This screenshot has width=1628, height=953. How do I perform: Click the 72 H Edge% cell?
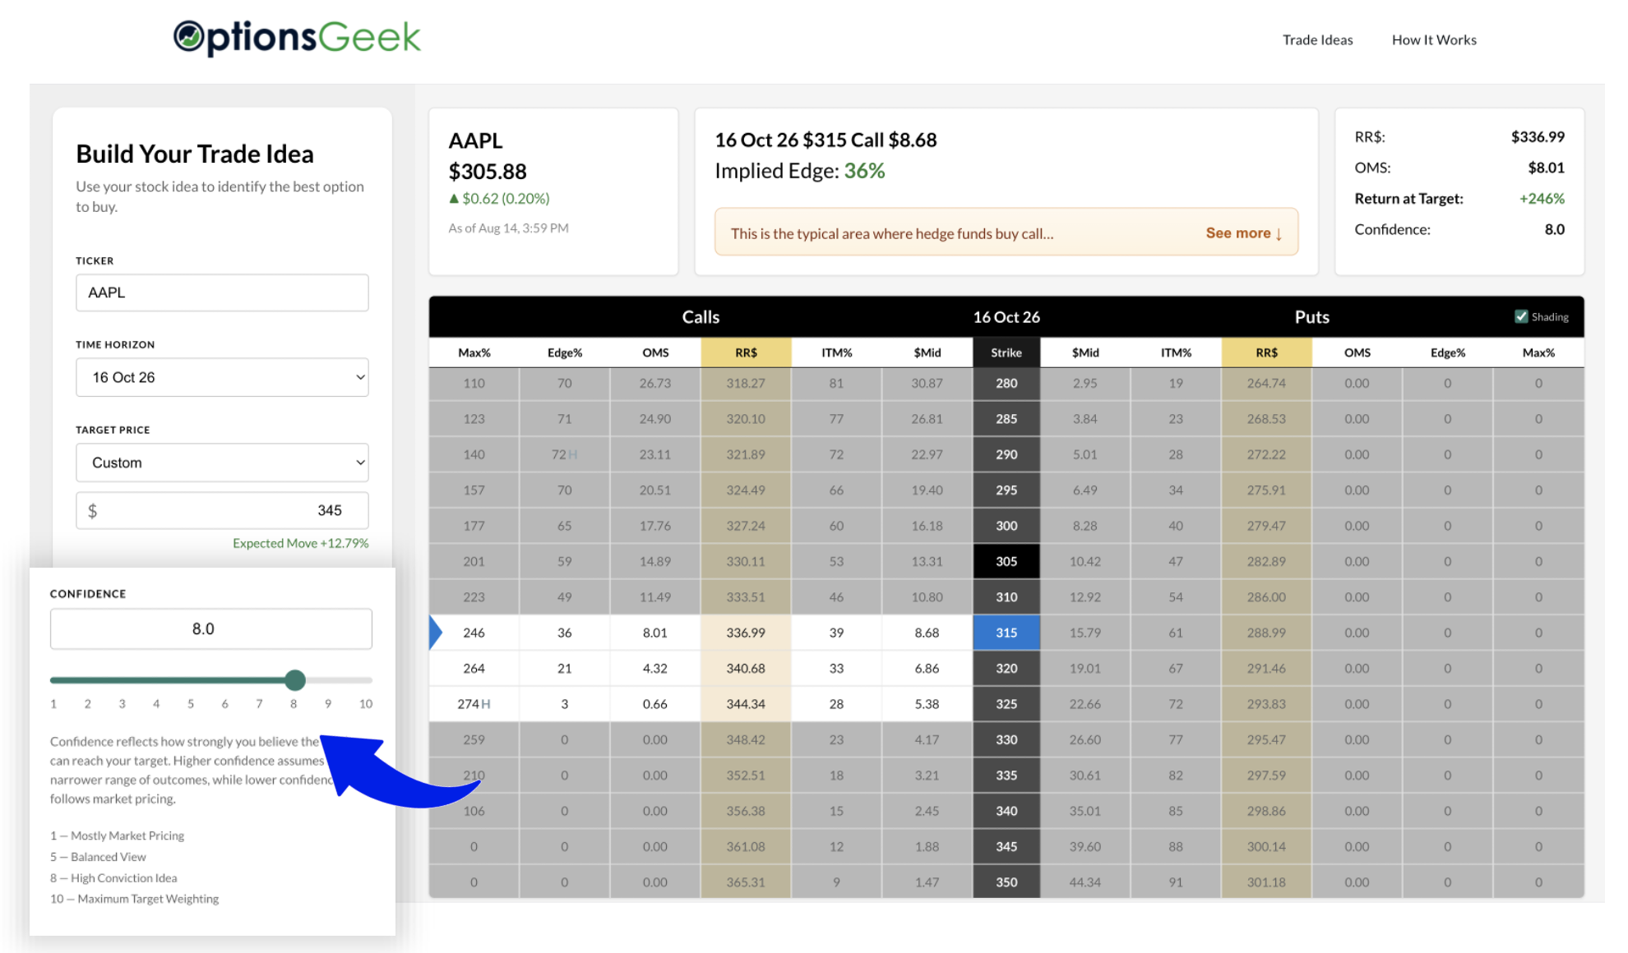pos(565,454)
